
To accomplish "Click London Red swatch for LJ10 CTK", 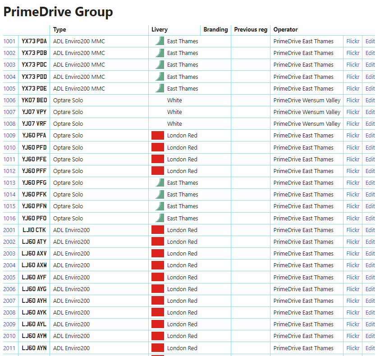I will coord(157,230).
